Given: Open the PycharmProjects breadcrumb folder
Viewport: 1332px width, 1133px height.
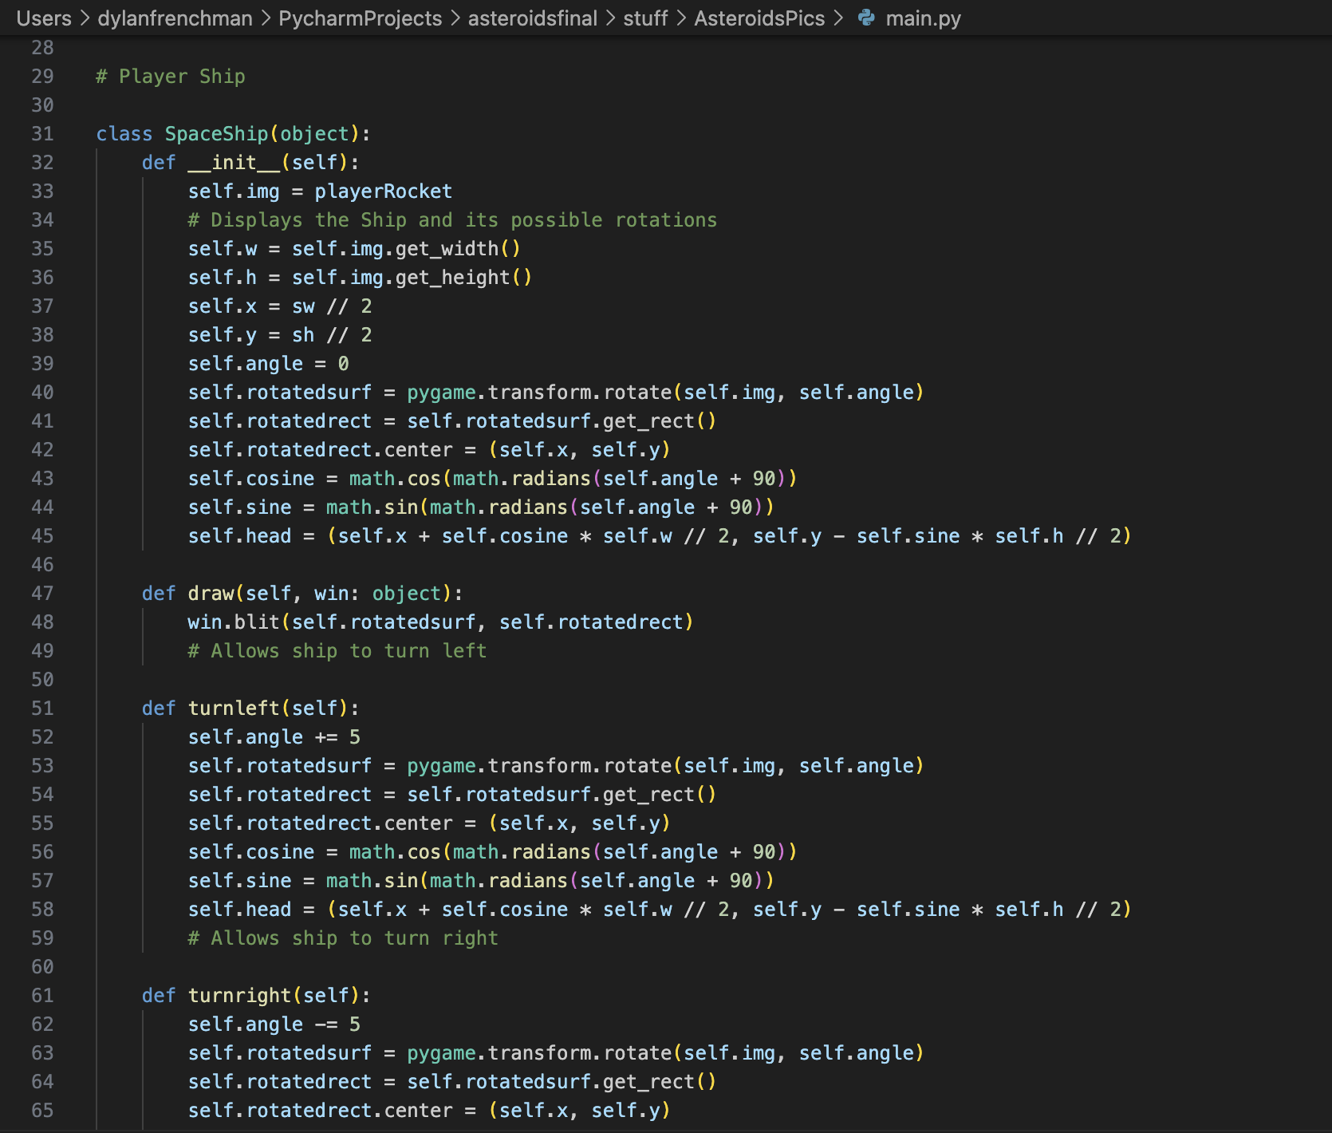Looking at the screenshot, I should (360, 18).
